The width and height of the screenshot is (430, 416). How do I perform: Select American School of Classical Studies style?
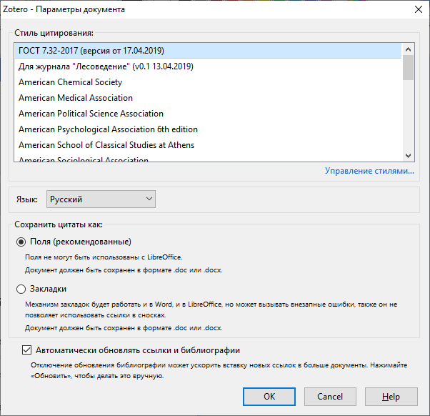pos(208,145)
